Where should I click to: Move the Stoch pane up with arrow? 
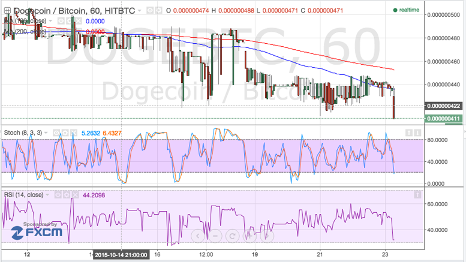click(x=409, y=132)
